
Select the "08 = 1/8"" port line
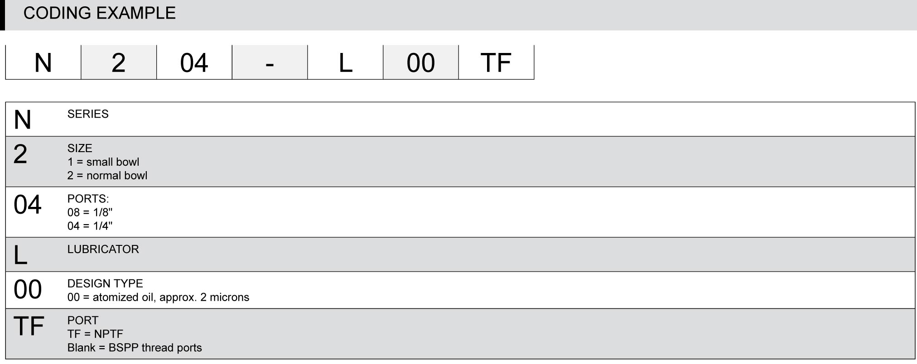pos(90,212)
